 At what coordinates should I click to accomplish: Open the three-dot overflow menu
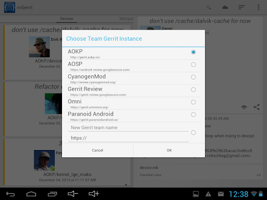coord(259,7)
